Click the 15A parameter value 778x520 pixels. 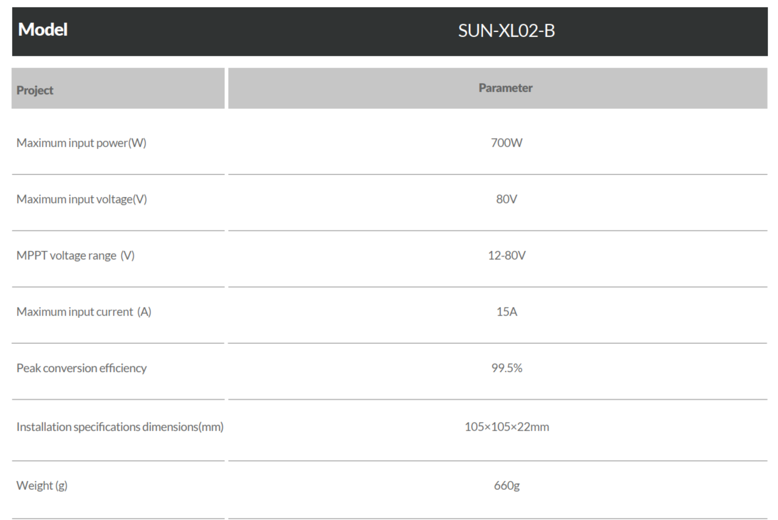click(x=507, y=312)
